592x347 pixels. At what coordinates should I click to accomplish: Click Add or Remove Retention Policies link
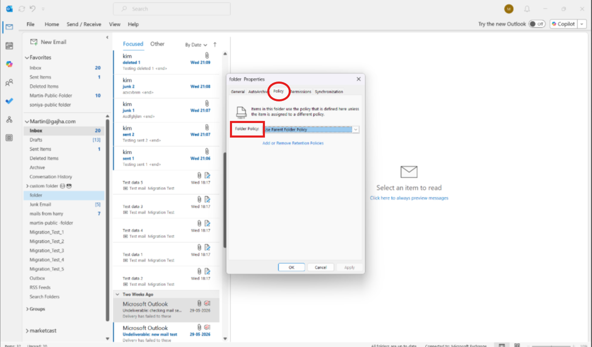(293, 143)
